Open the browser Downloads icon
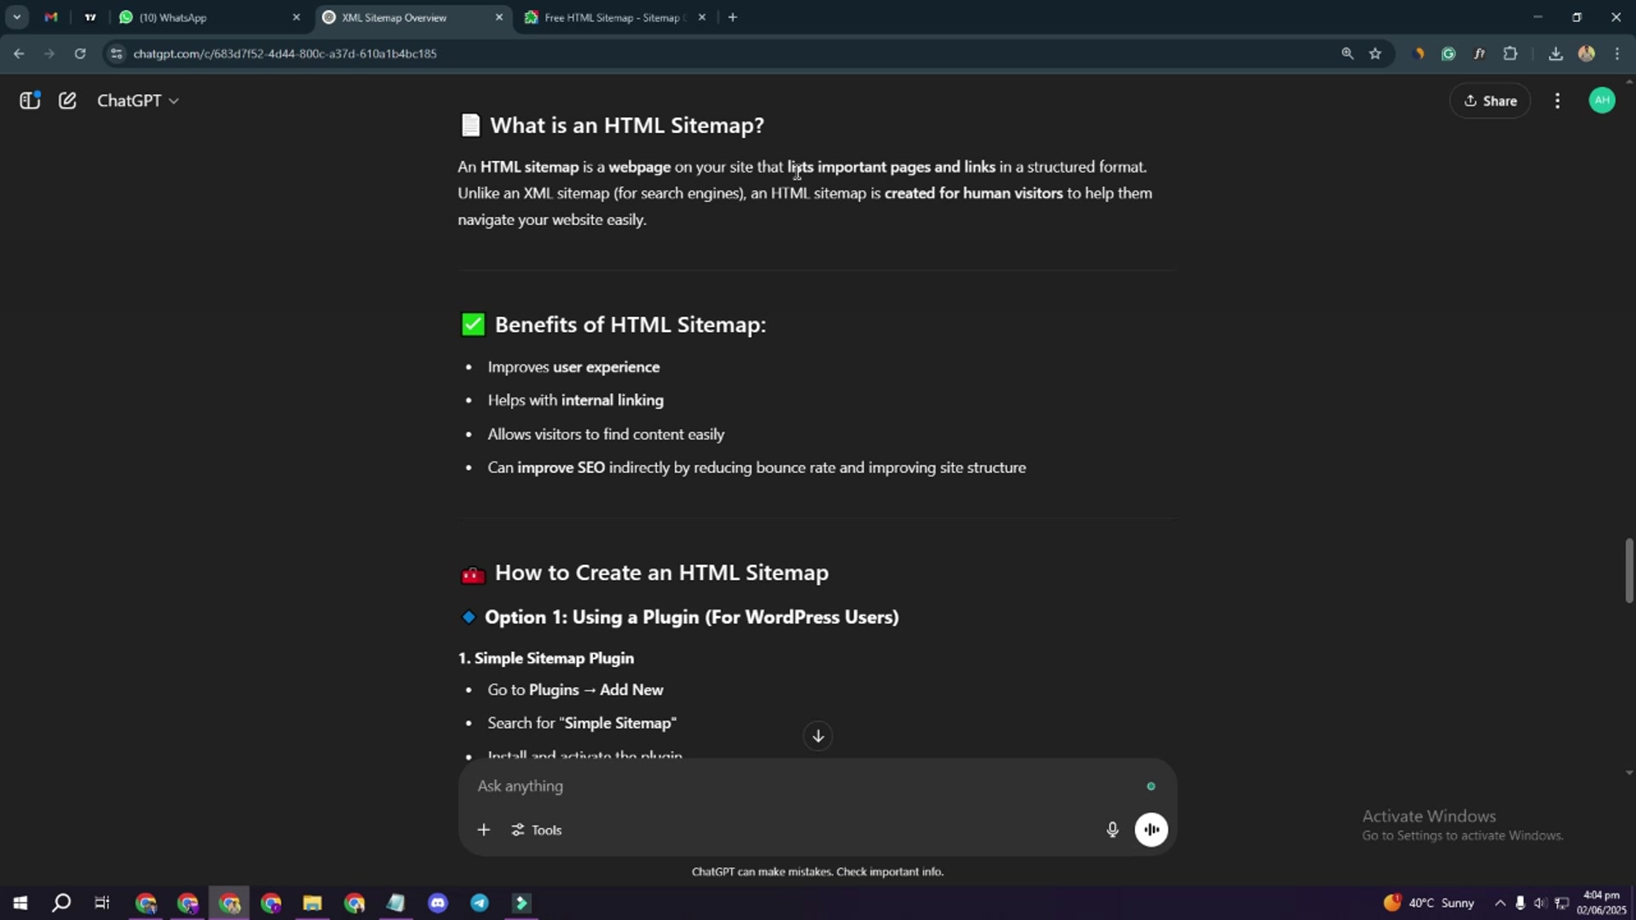 tap(1556, 54)
